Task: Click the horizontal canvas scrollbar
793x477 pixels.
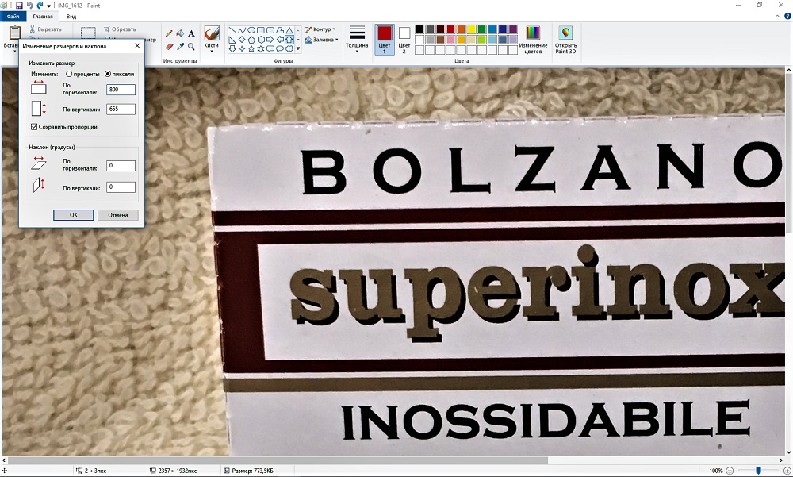Action: tap(278, 460)
